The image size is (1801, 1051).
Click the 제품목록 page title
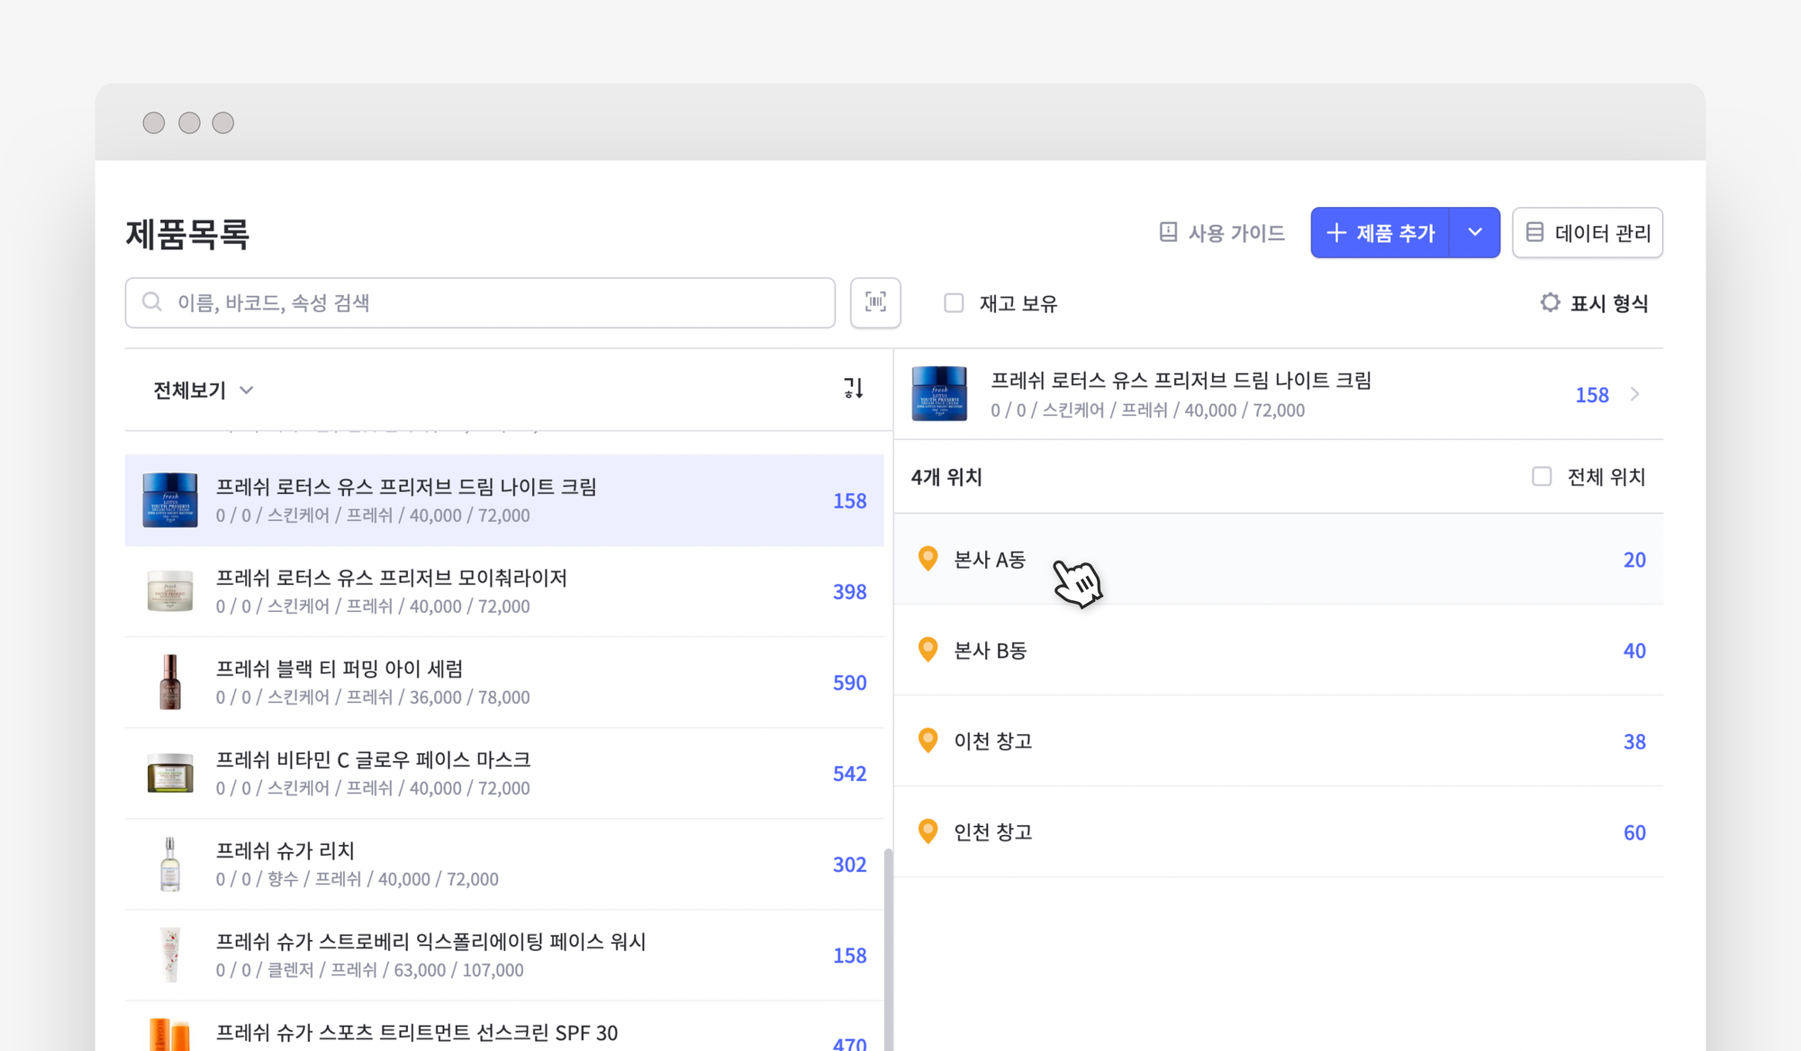[x=187, y=234]
